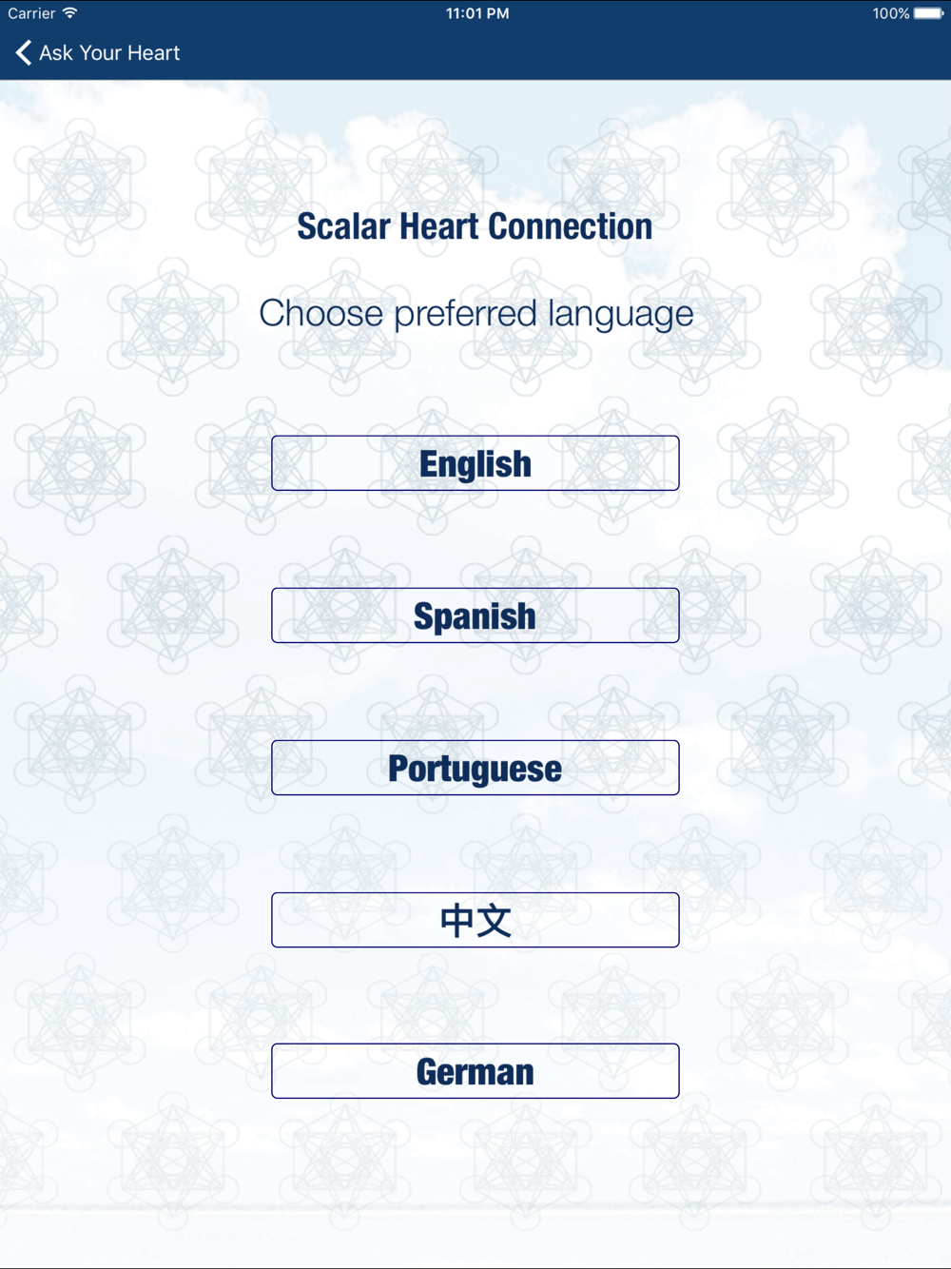Viewport: 951px width, 1269px height.
Task: Select English as preferred language
Action: tap(475, 463)
